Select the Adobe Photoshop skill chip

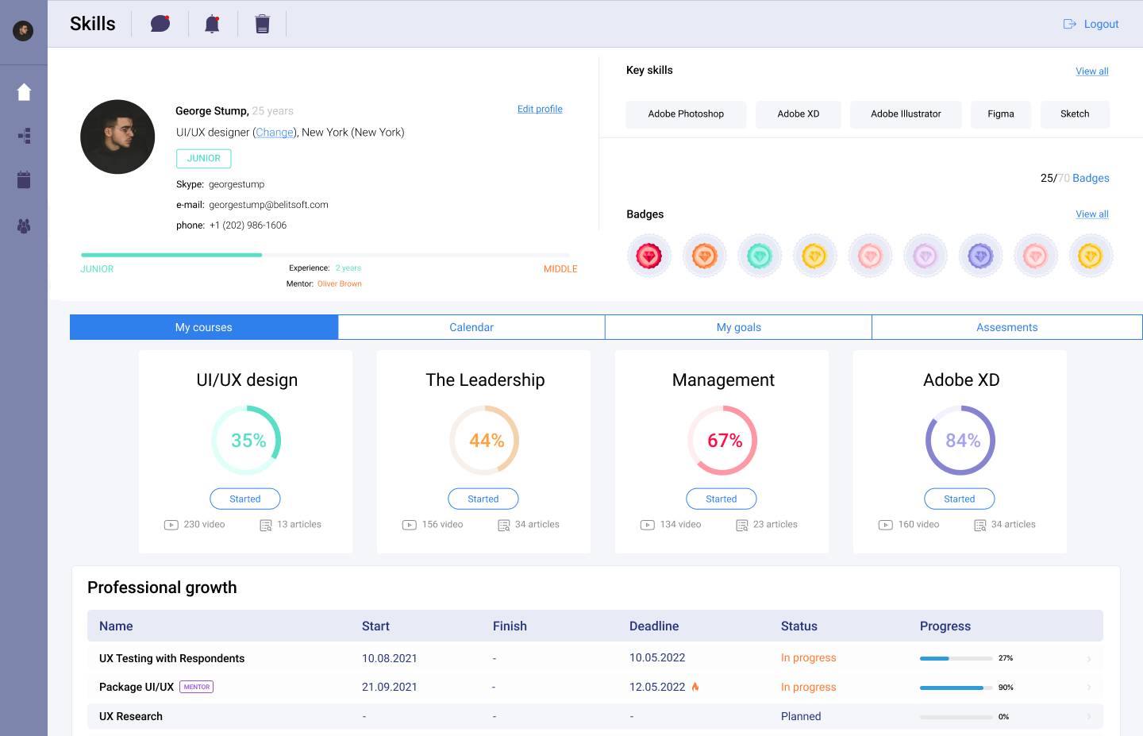click(686, 114)
